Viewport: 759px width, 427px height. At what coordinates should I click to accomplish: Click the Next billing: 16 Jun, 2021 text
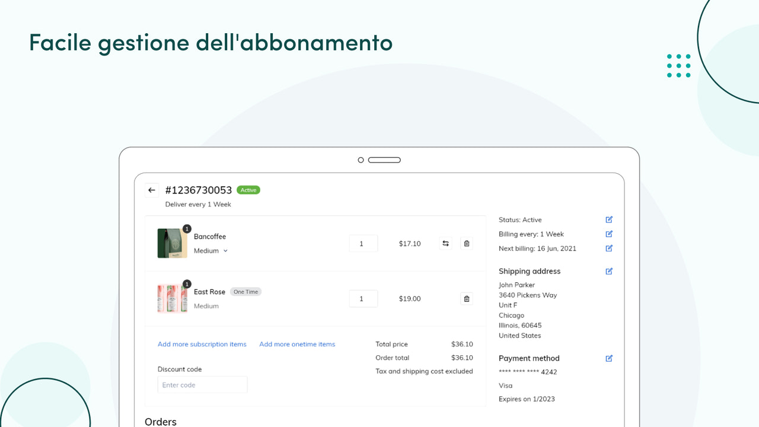point(537,248)
